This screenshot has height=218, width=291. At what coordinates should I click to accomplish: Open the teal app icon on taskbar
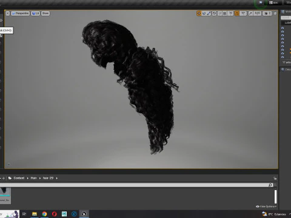64,214
